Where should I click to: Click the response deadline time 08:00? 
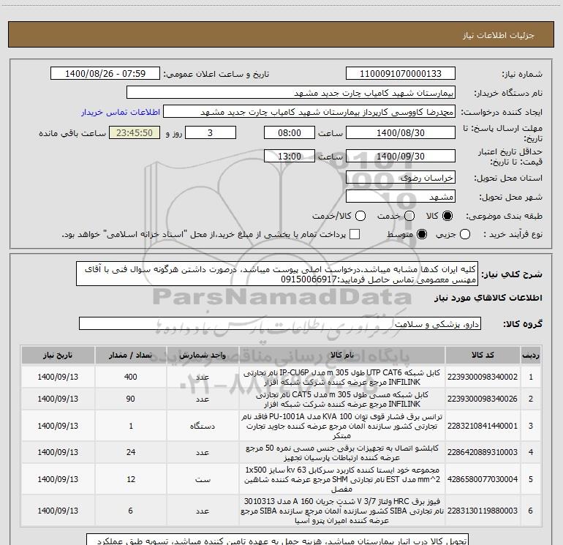[x=290, y=132]
